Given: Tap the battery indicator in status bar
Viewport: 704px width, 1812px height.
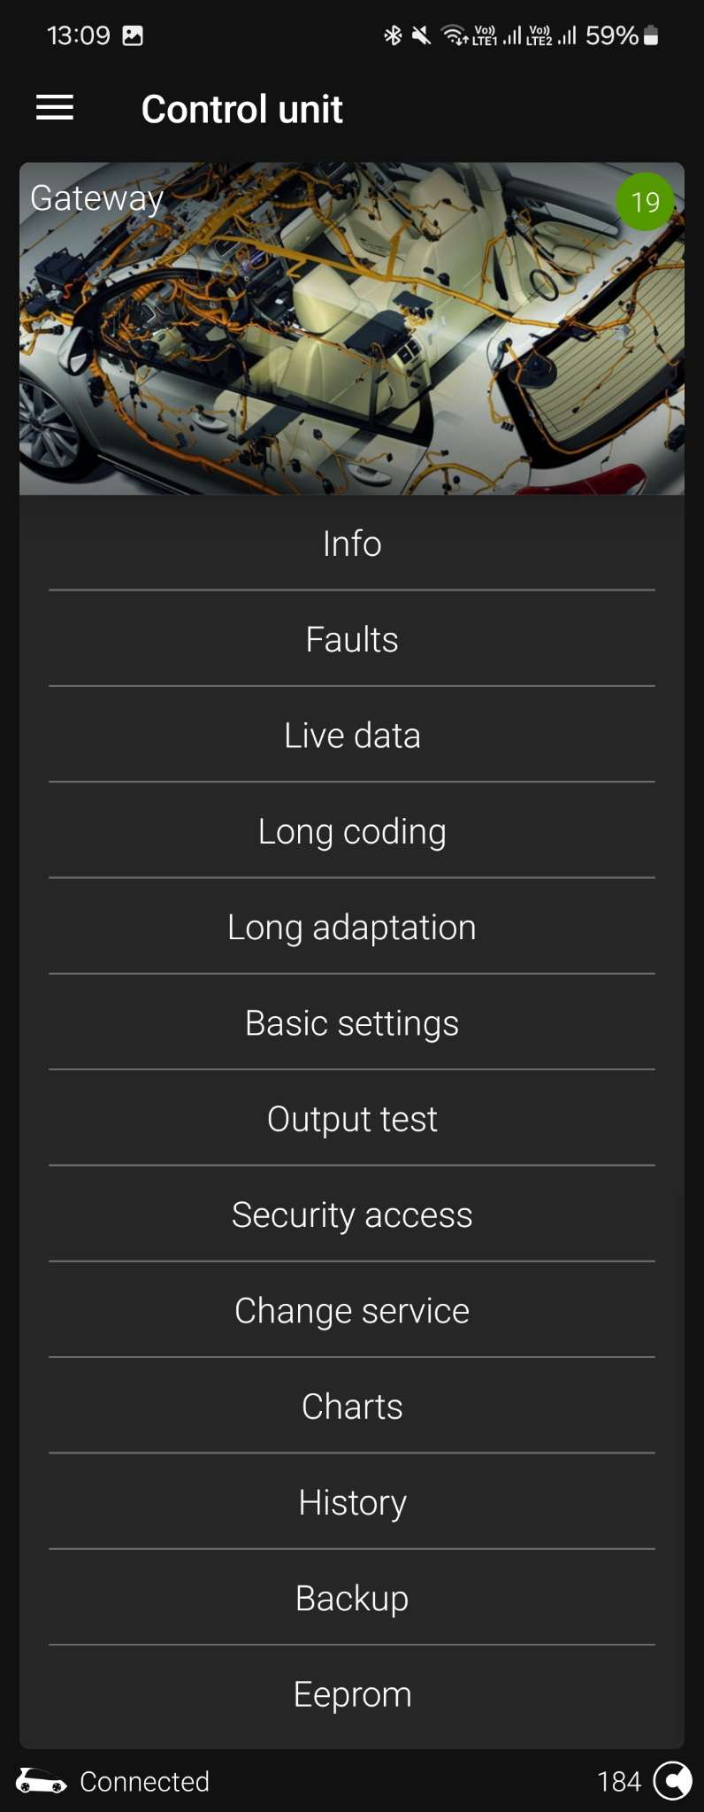Looking at the screenshot, I should coord(651,35).
